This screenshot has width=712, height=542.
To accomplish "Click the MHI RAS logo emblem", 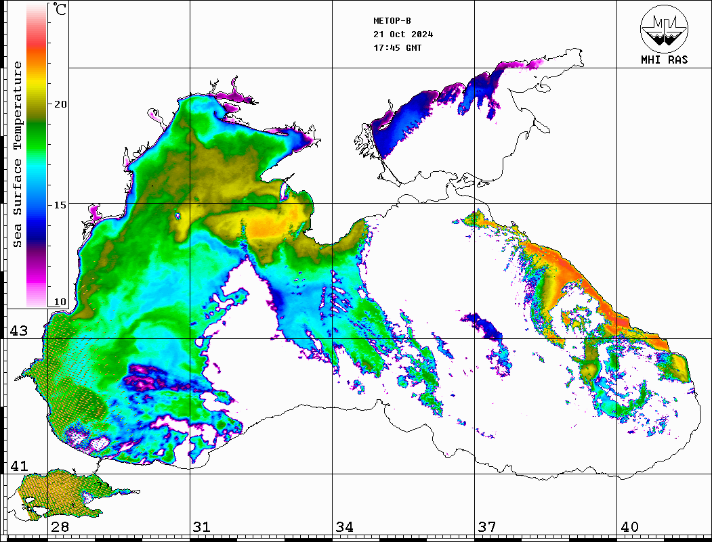I will pyautogui.click(x=665, y=28).
